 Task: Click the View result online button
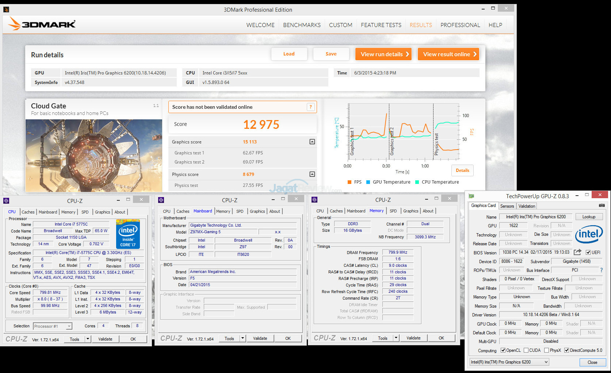448,54
